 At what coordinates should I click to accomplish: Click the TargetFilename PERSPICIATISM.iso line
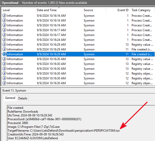coord(64,131)
